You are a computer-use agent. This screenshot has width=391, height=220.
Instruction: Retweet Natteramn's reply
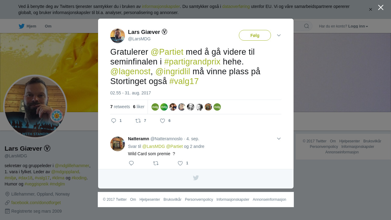[156, 163]
